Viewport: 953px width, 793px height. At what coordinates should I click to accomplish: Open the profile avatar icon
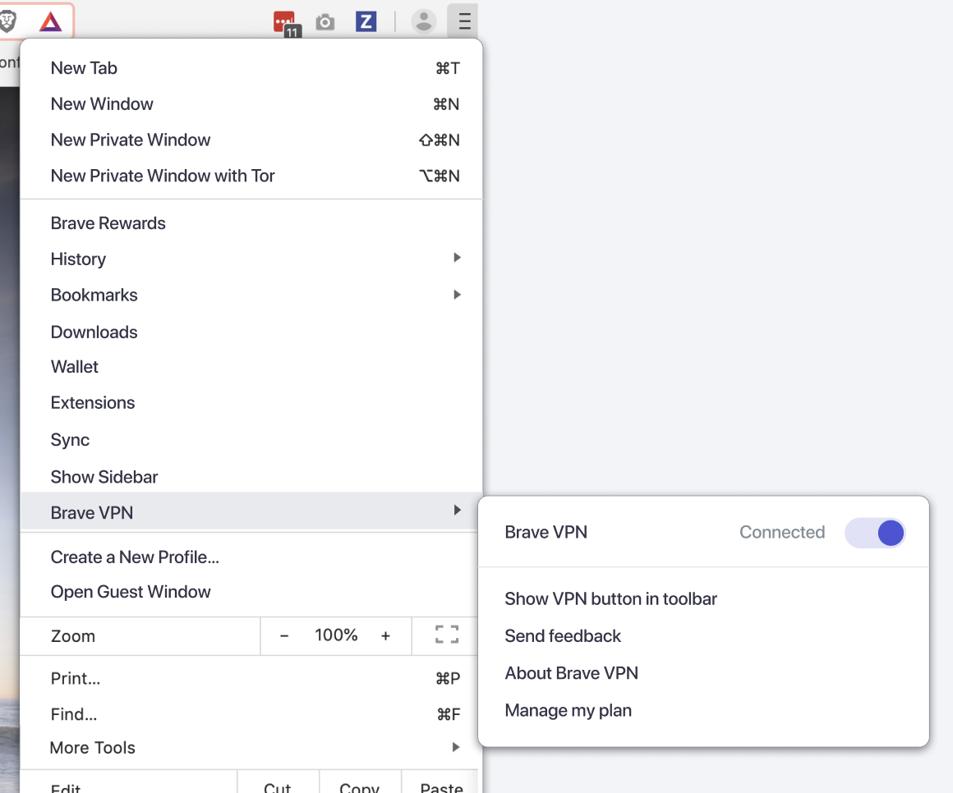[x=424, y=21]
